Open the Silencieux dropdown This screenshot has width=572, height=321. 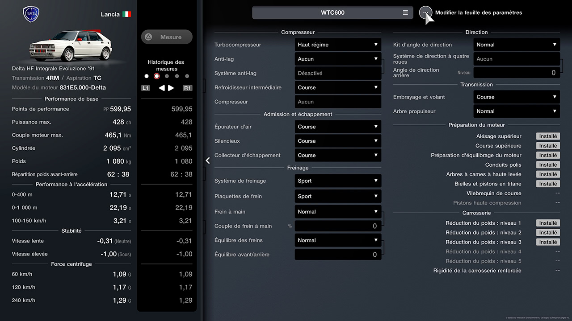pyautogui.click(x=338, y=141)
